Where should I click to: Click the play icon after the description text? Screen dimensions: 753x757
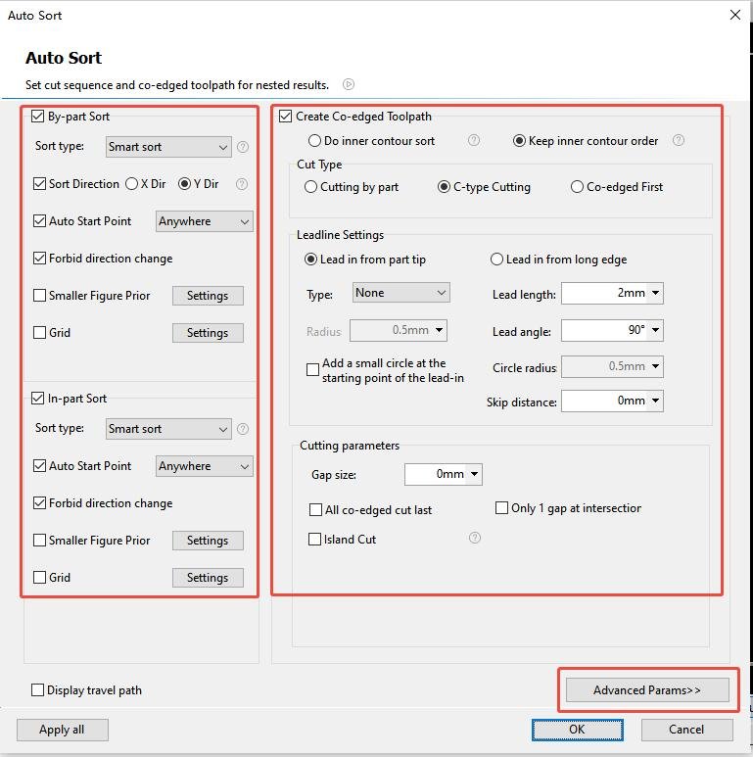click(349, 84)
